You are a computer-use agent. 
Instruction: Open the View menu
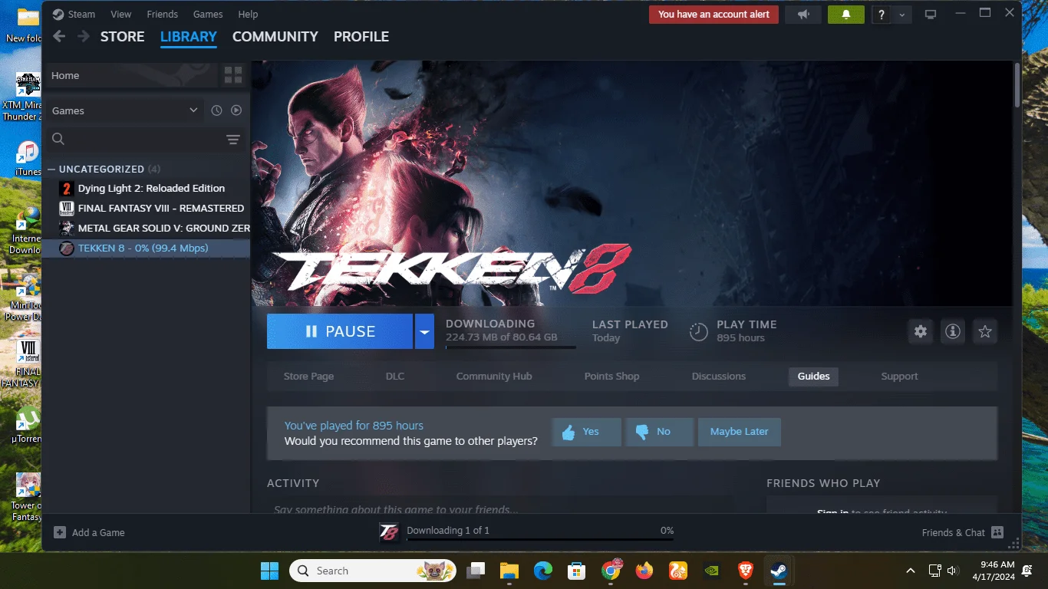(x=121, y=14)
